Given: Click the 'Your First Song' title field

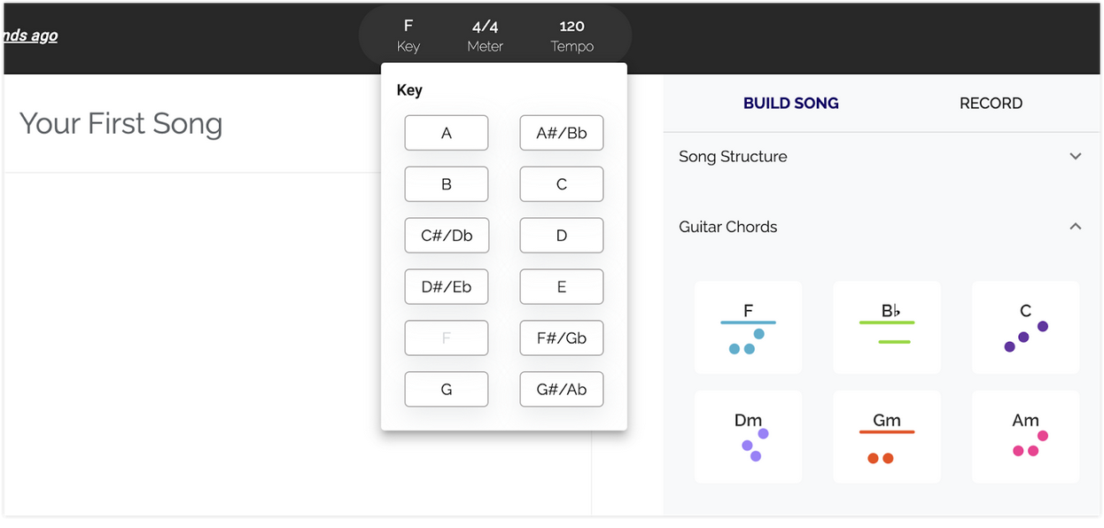Looking at the screenshot, I should click(121, 124).
